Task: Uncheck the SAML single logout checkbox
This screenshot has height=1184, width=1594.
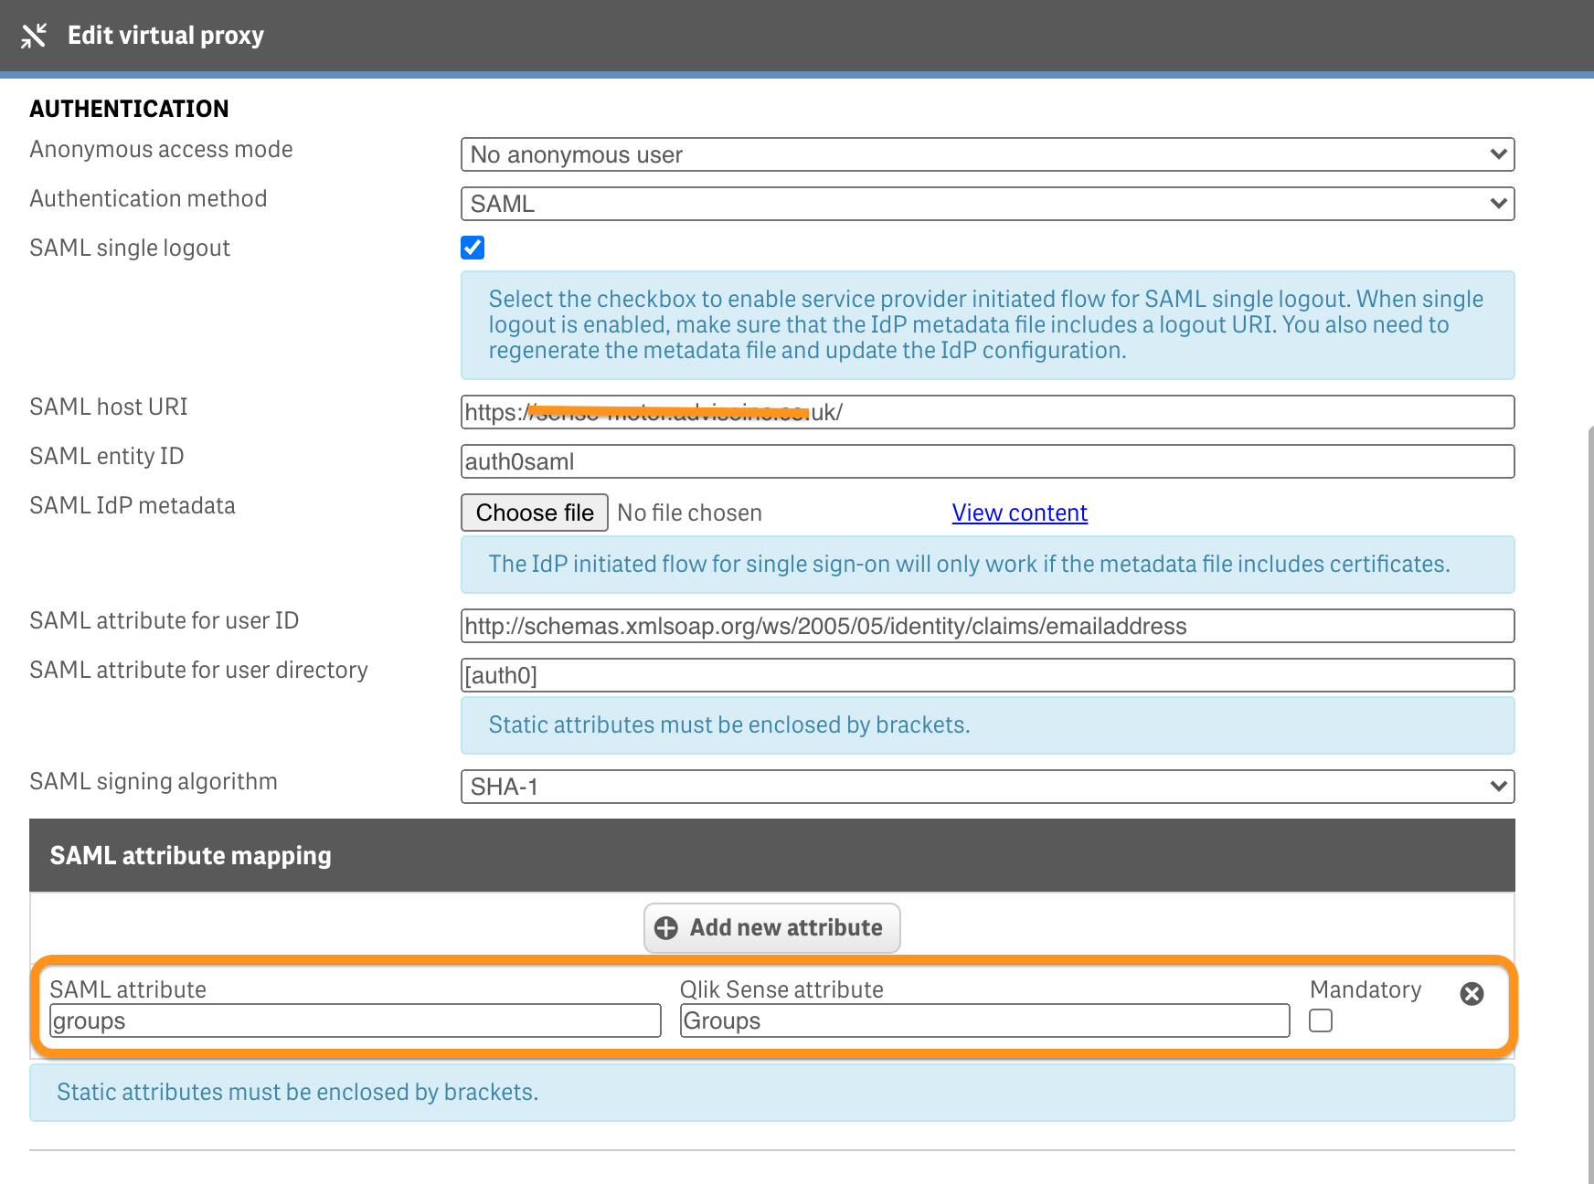Action: [x=473, y=248]
